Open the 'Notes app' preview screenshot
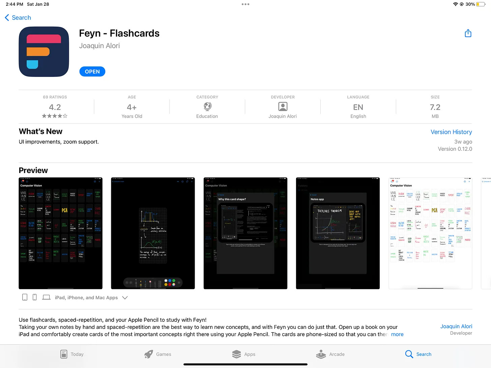 338,233
